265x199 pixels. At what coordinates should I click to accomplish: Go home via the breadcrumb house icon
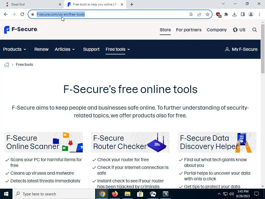(6, 65)
